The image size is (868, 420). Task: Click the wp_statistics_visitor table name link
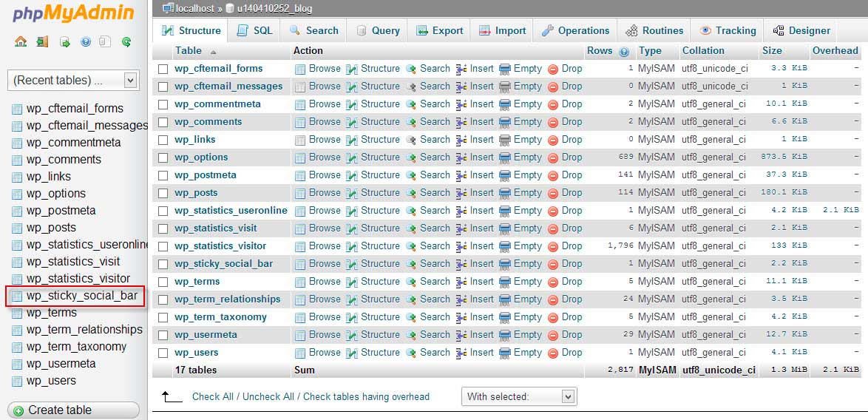[220, 246]
